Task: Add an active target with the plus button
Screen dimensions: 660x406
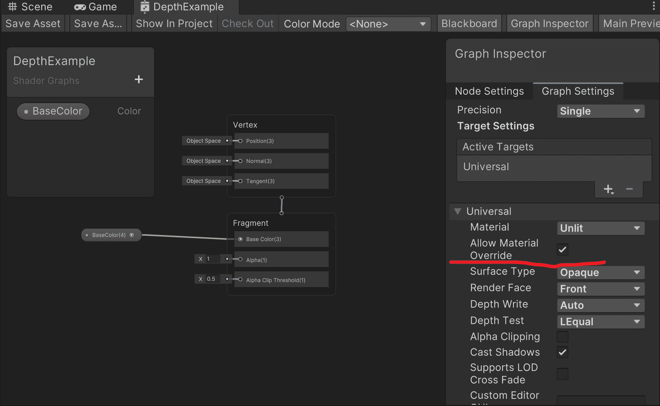Action: pos(608,189)
